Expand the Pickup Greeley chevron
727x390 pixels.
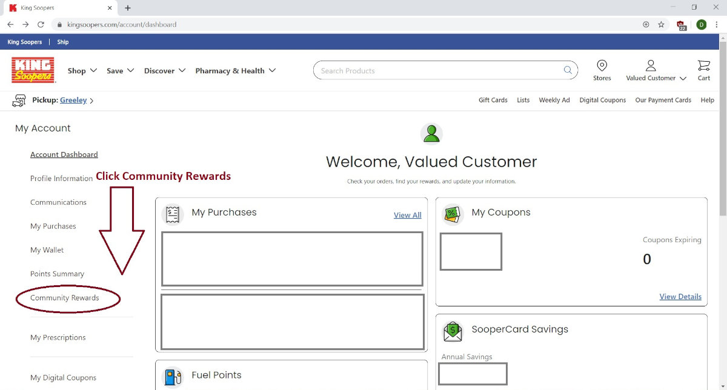[91, 101]
